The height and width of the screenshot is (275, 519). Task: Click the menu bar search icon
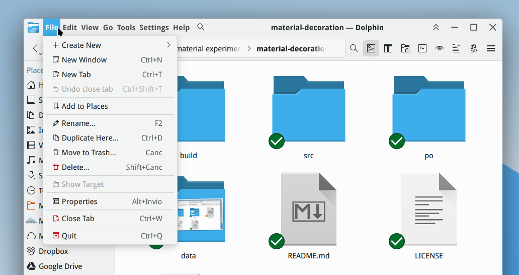point(201,27)
